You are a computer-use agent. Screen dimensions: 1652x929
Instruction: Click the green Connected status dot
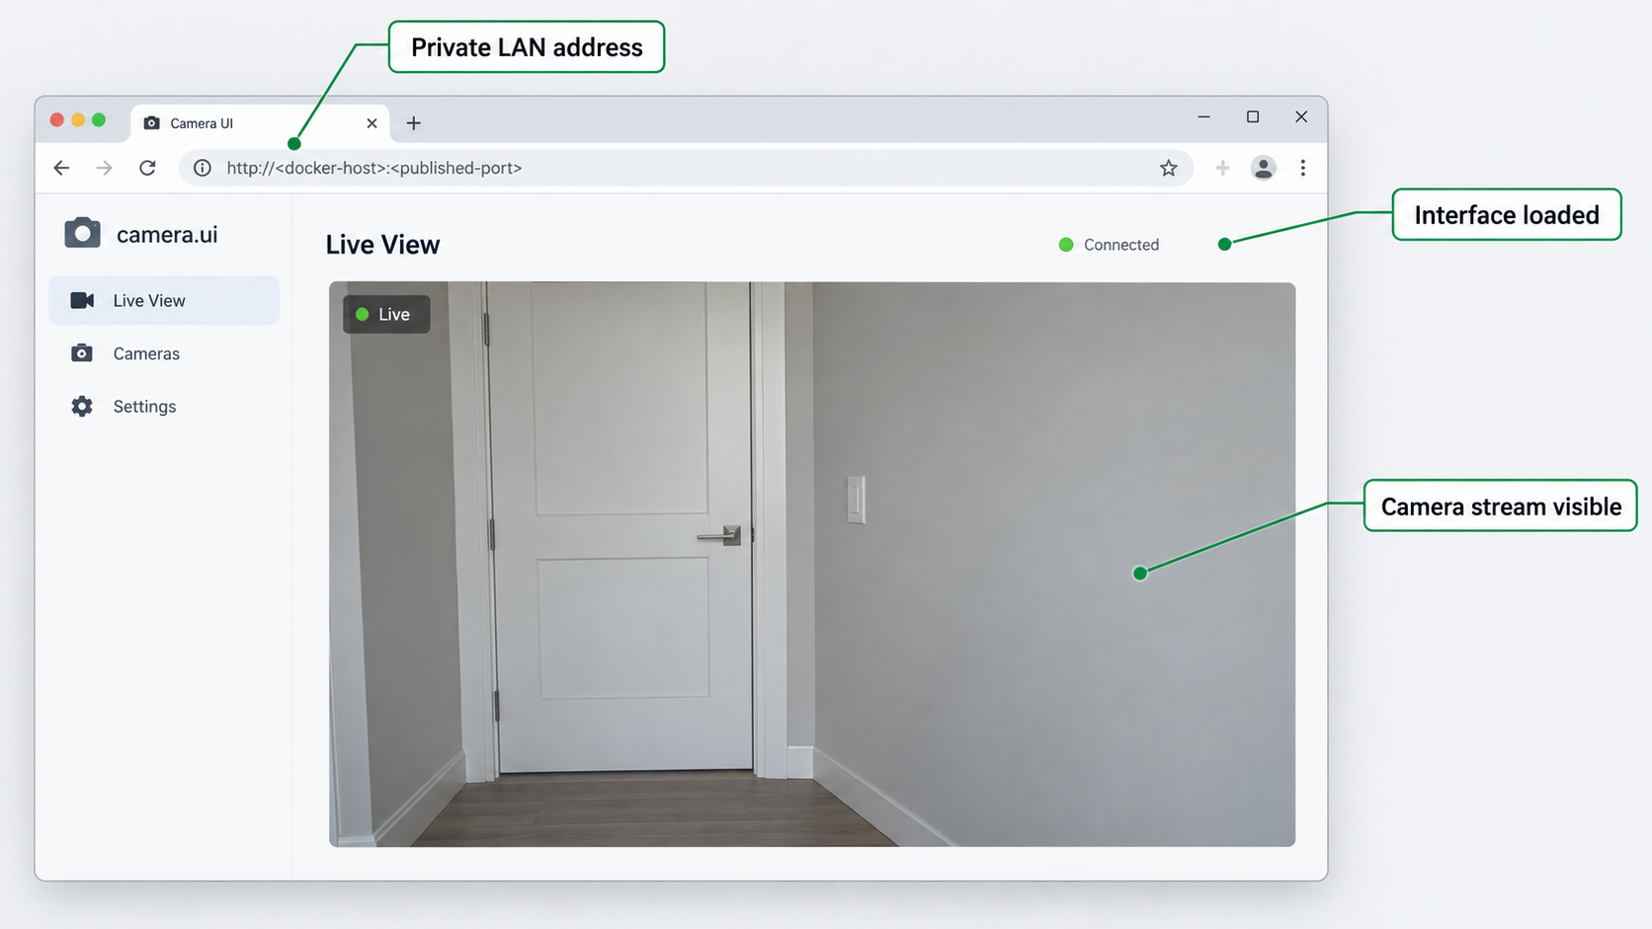pyautogui.click(x=1066, y=245)
